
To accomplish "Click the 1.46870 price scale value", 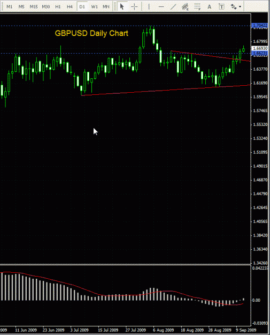I will tap(260, 180).
